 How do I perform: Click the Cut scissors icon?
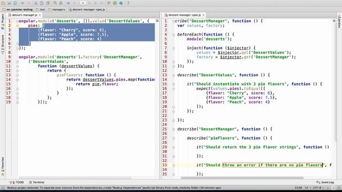tap(36, 3)
